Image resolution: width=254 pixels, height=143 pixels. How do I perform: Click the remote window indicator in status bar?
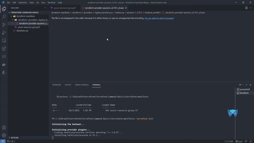click(x=3, y=141)
